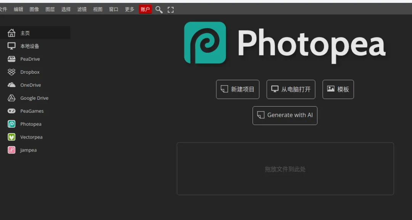Open the Photopea sidebar entry
Screen dimensions: 412x220
(x=35, y=124)
